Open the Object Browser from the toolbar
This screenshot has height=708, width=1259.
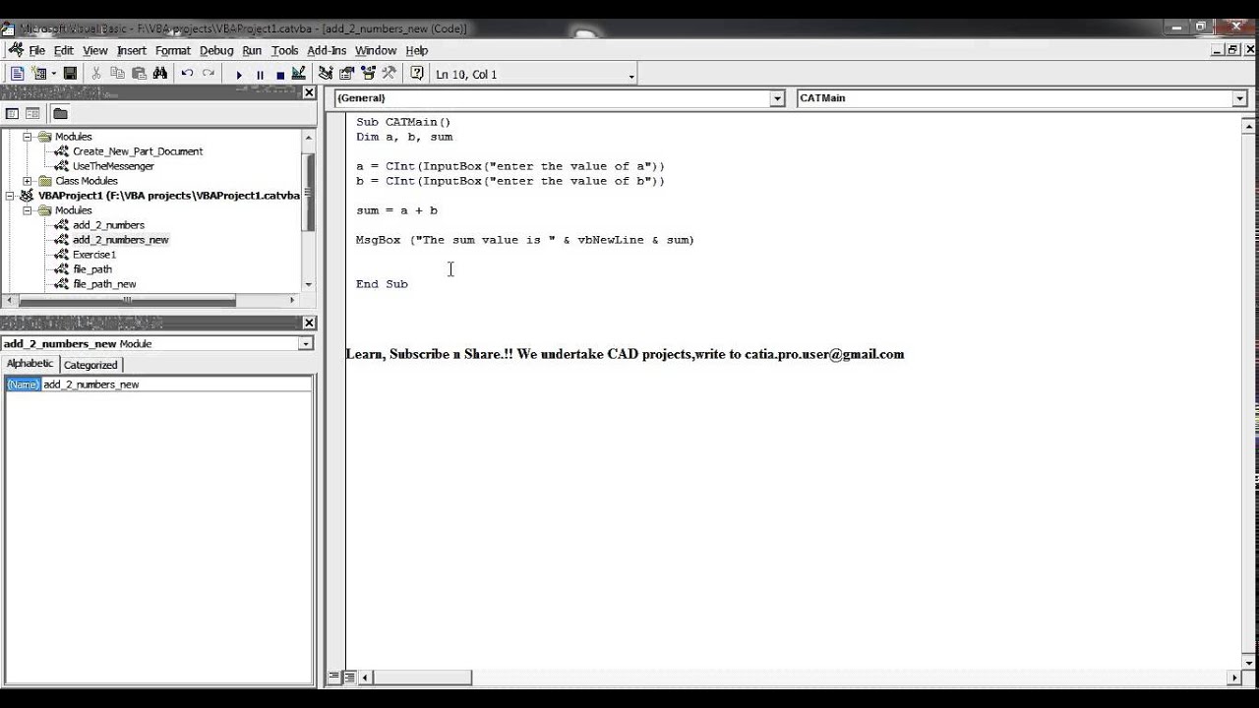point(369,73)
